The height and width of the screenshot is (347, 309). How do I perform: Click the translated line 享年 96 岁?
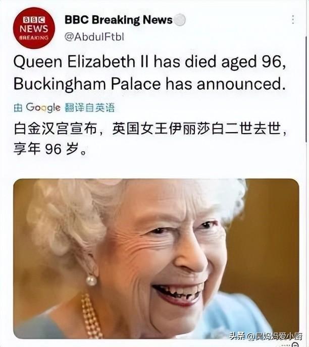[x=49, y=148]
